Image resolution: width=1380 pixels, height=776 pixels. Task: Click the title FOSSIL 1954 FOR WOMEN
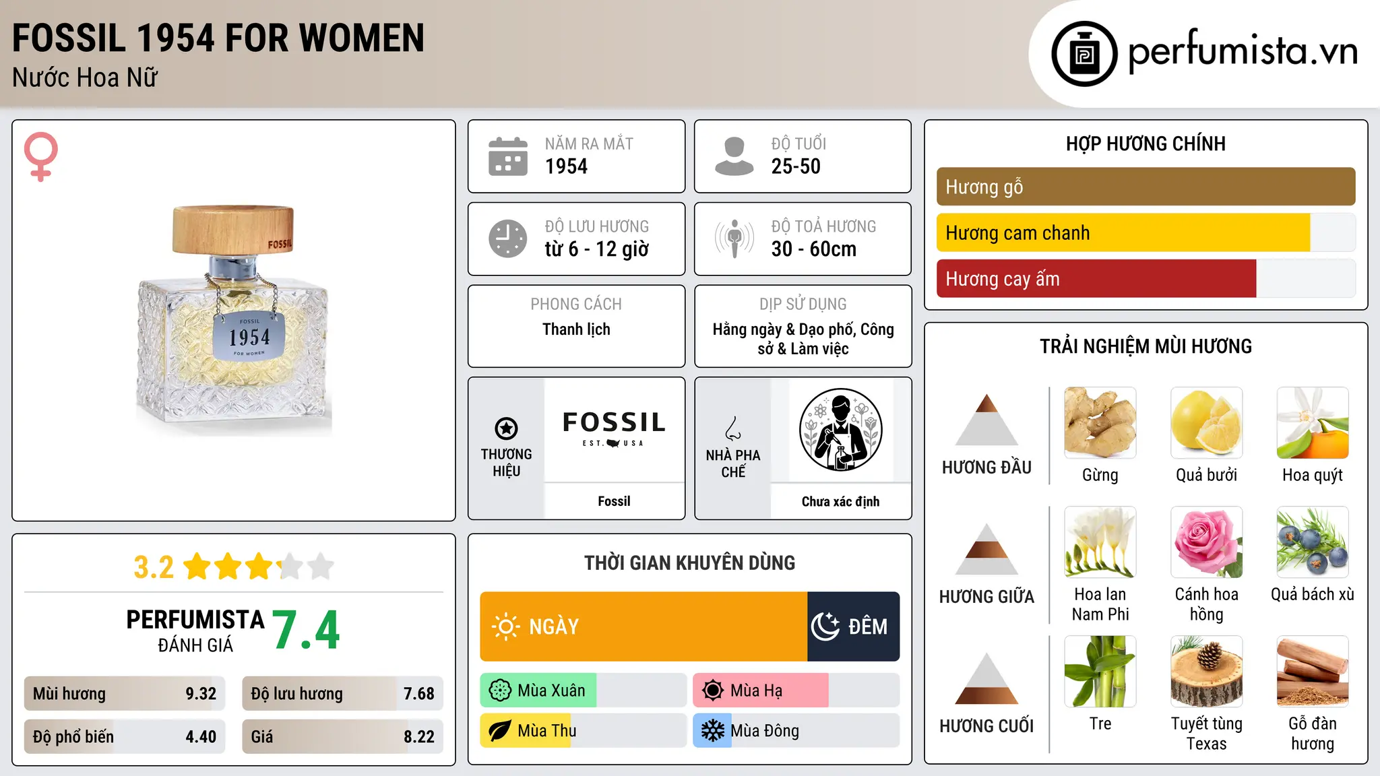tap(218, 38)
